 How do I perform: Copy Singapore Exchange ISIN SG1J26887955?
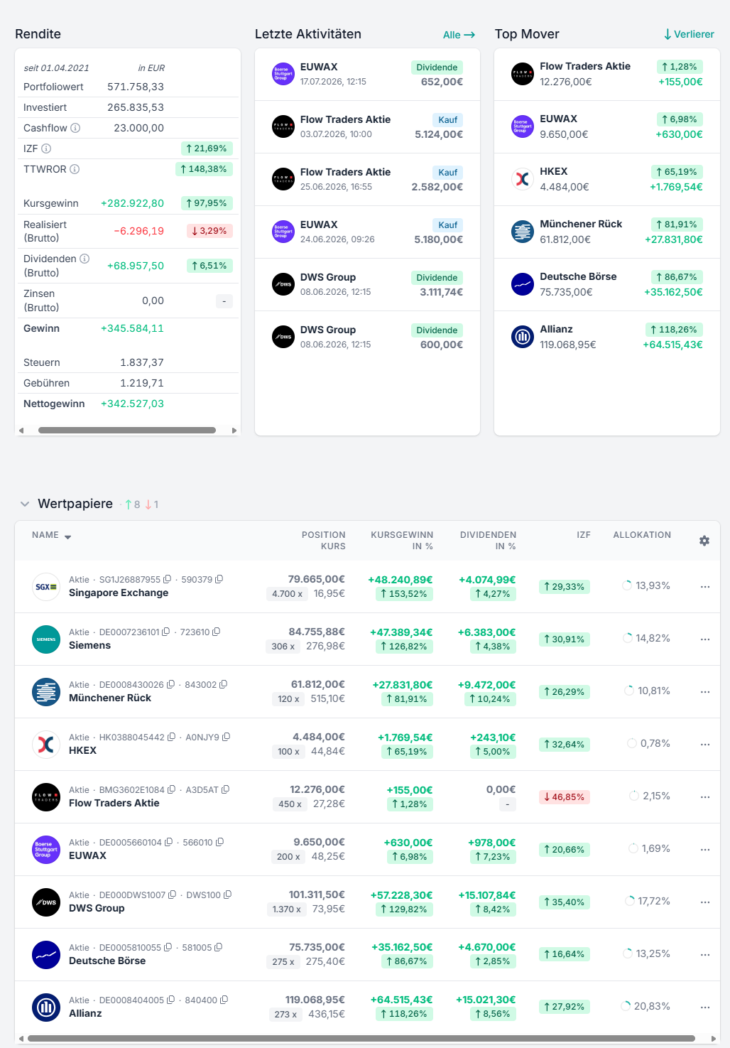167,579
